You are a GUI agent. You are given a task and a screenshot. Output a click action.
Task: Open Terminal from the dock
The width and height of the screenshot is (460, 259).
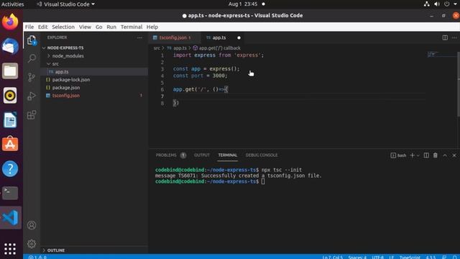click(10, 193)
